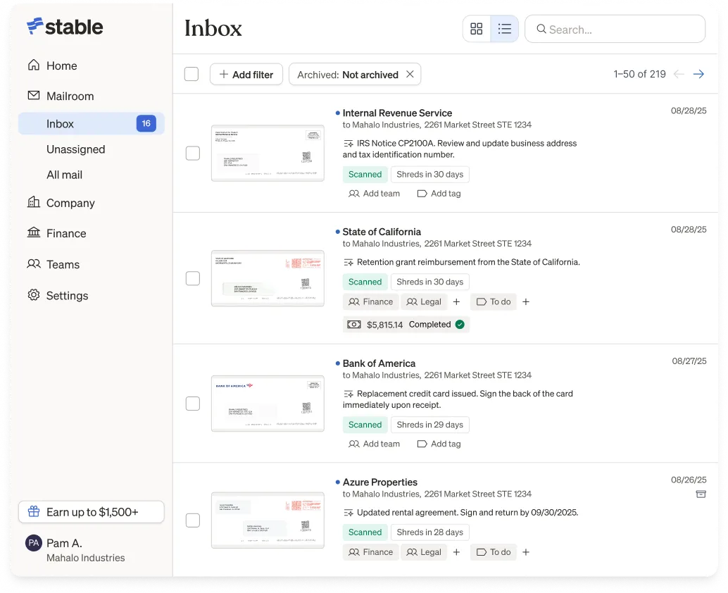Open Finance in the sidebar

click(56, 233)
